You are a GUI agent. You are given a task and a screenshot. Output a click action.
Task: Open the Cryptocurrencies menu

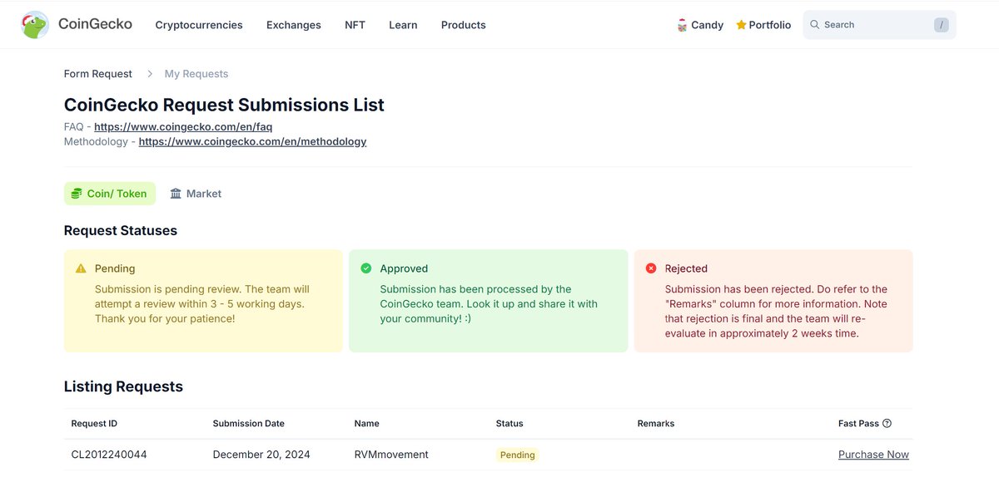(199, 25)
